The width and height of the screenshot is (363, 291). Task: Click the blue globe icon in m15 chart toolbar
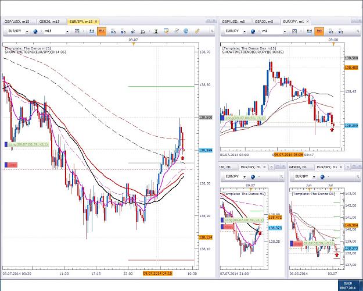[35, 31]
